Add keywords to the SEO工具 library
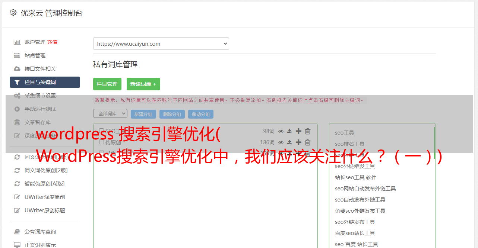This screenshot has height=248, width=478. pos(298,131)
